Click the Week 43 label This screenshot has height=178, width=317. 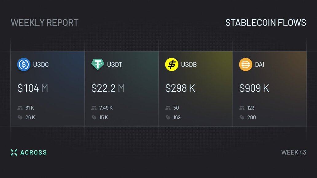294,152
